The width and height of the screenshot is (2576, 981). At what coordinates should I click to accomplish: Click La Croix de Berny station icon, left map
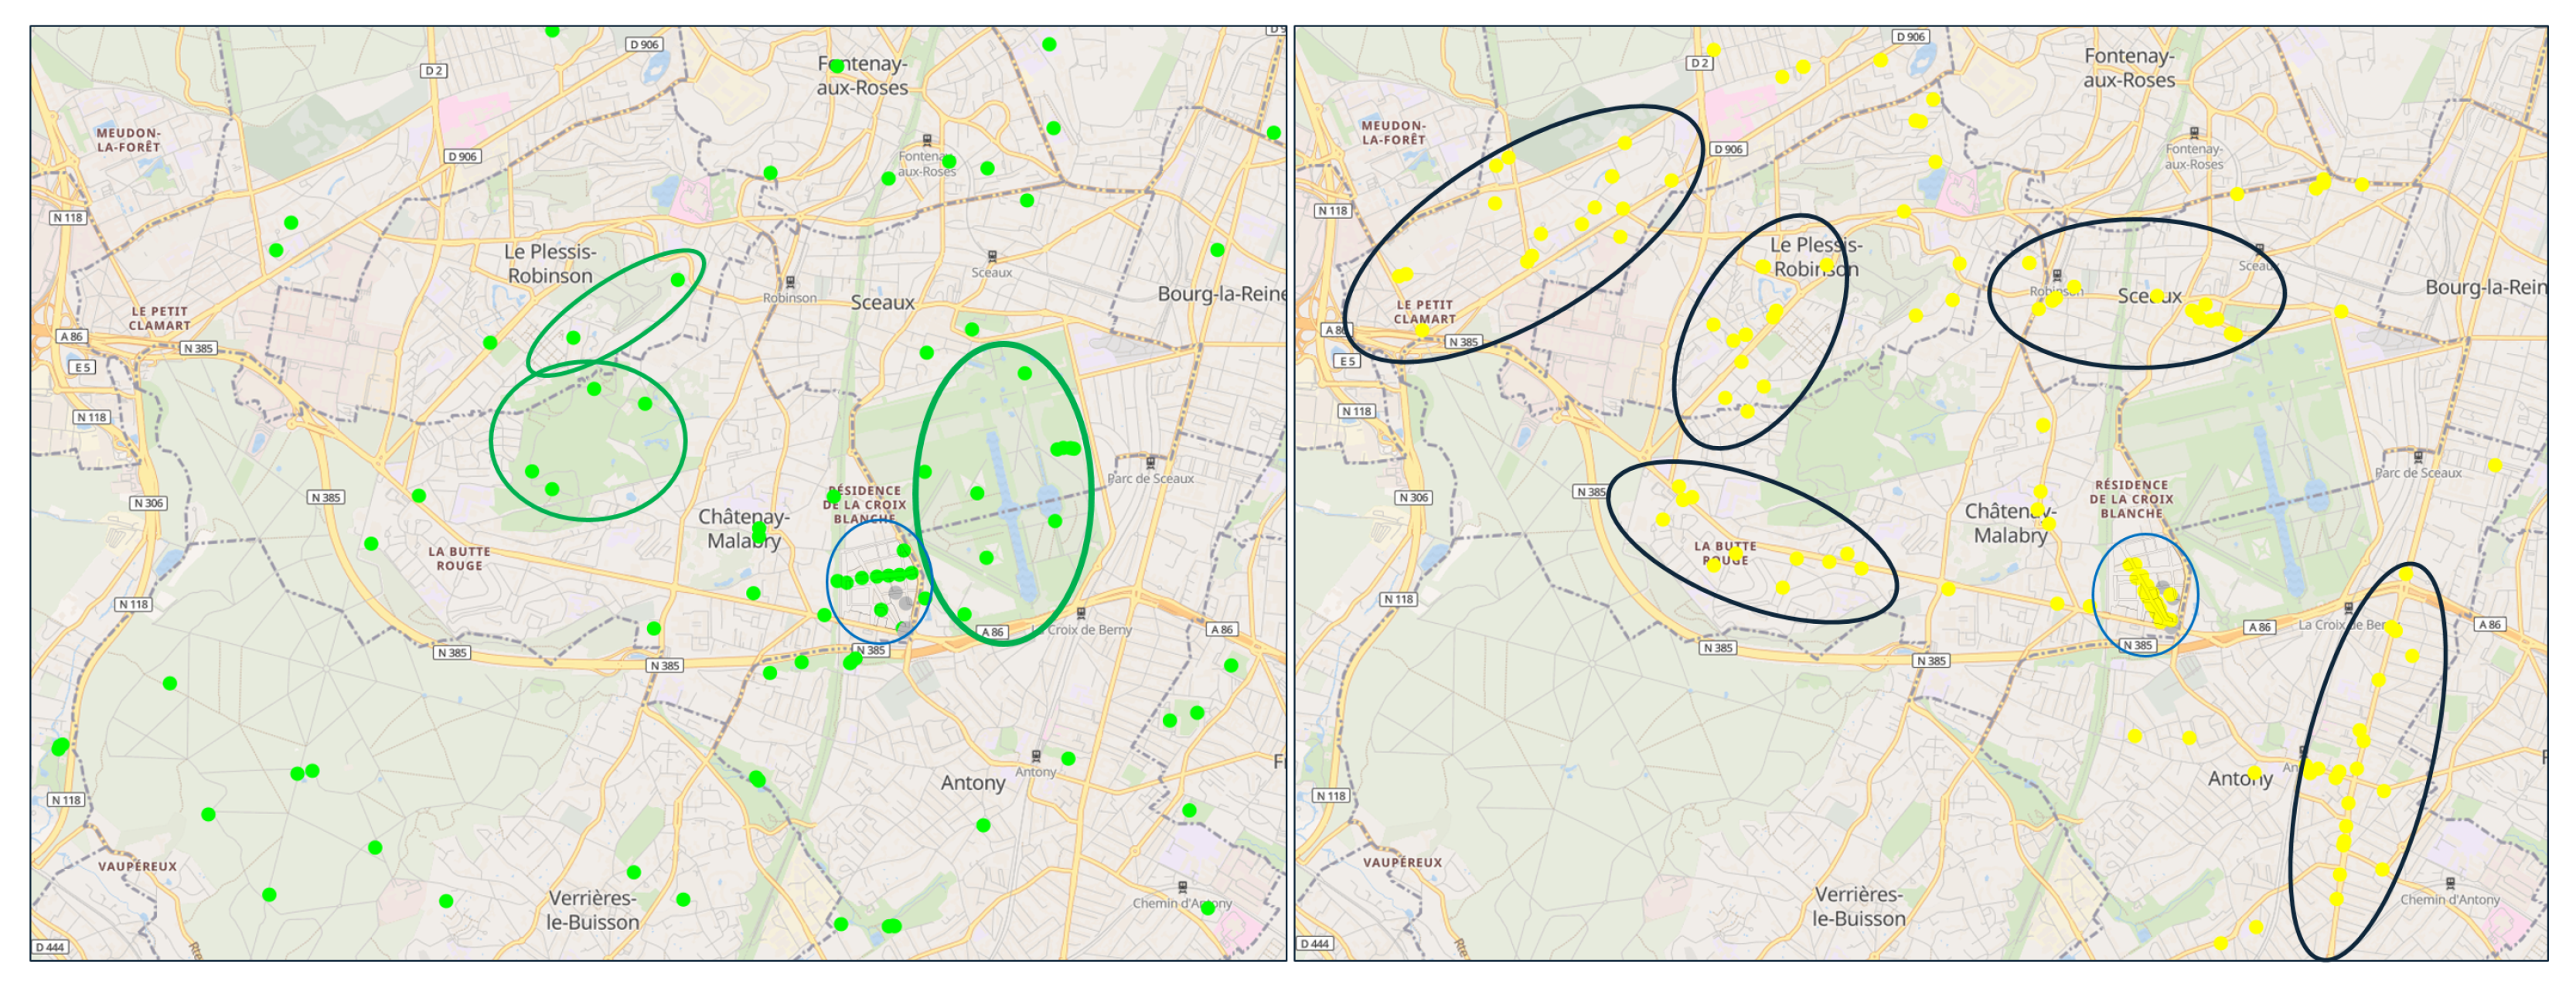[1081, 613]
